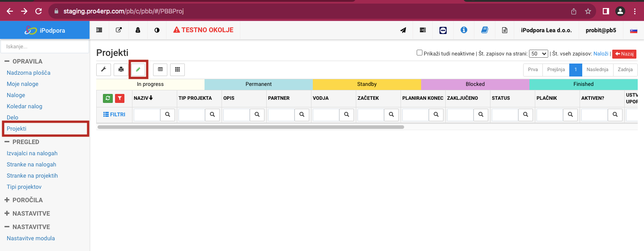Click search icon under PLANIRAN KONEC column
The image size is (644, 251).
pyautogui.click(x=436, y=115)
